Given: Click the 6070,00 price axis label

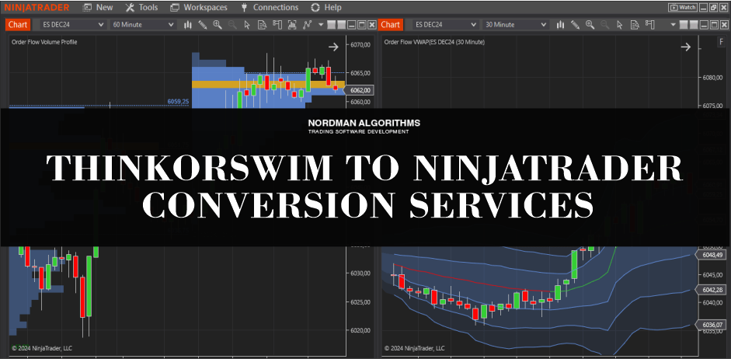Looking at the screenshot, I should tap(360, 45).
